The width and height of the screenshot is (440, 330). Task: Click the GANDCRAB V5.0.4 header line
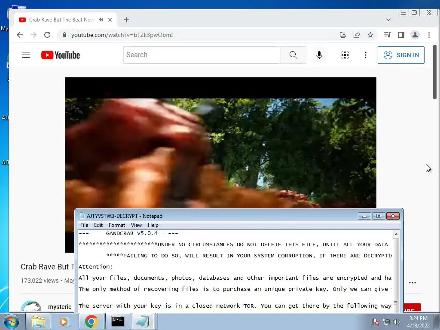(128, 233)
